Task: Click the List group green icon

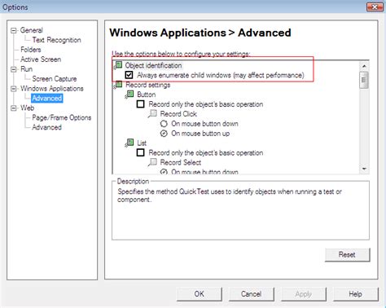Action: tap(129, 143)
